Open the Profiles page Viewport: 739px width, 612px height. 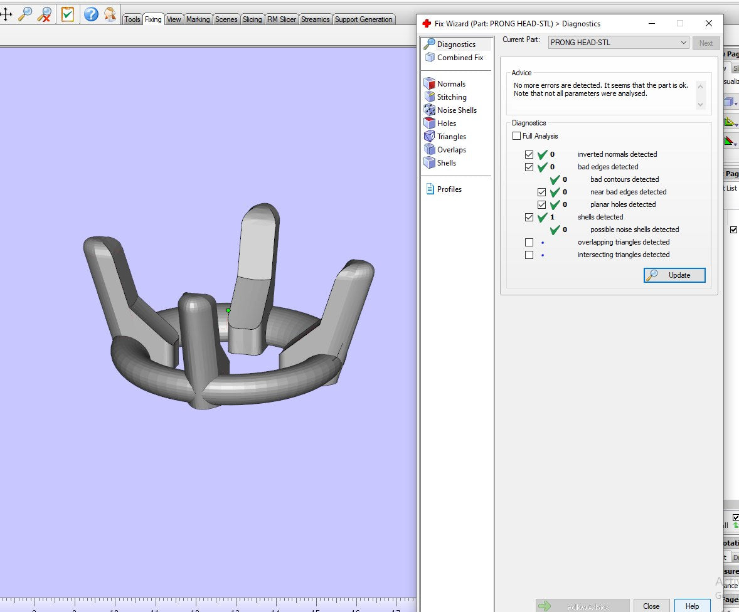click(449, 189)
